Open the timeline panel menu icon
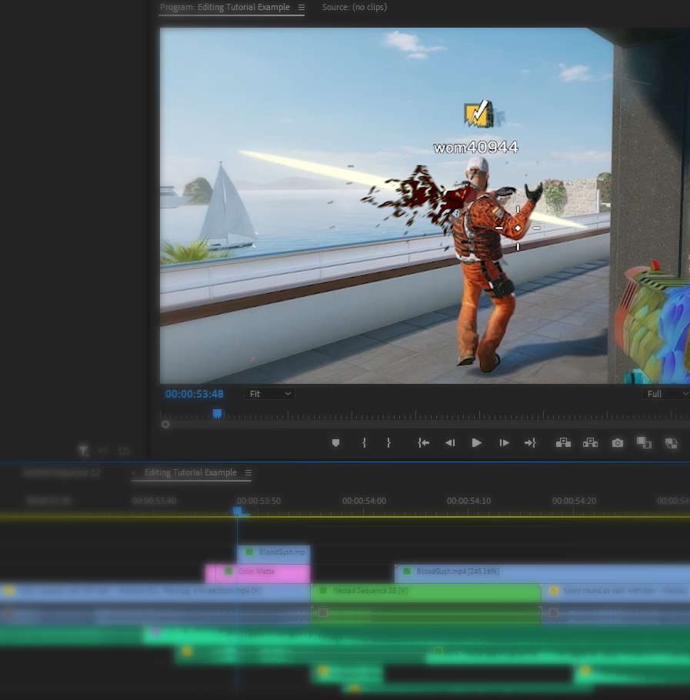 pyautogui.click(x=248, y=472)
